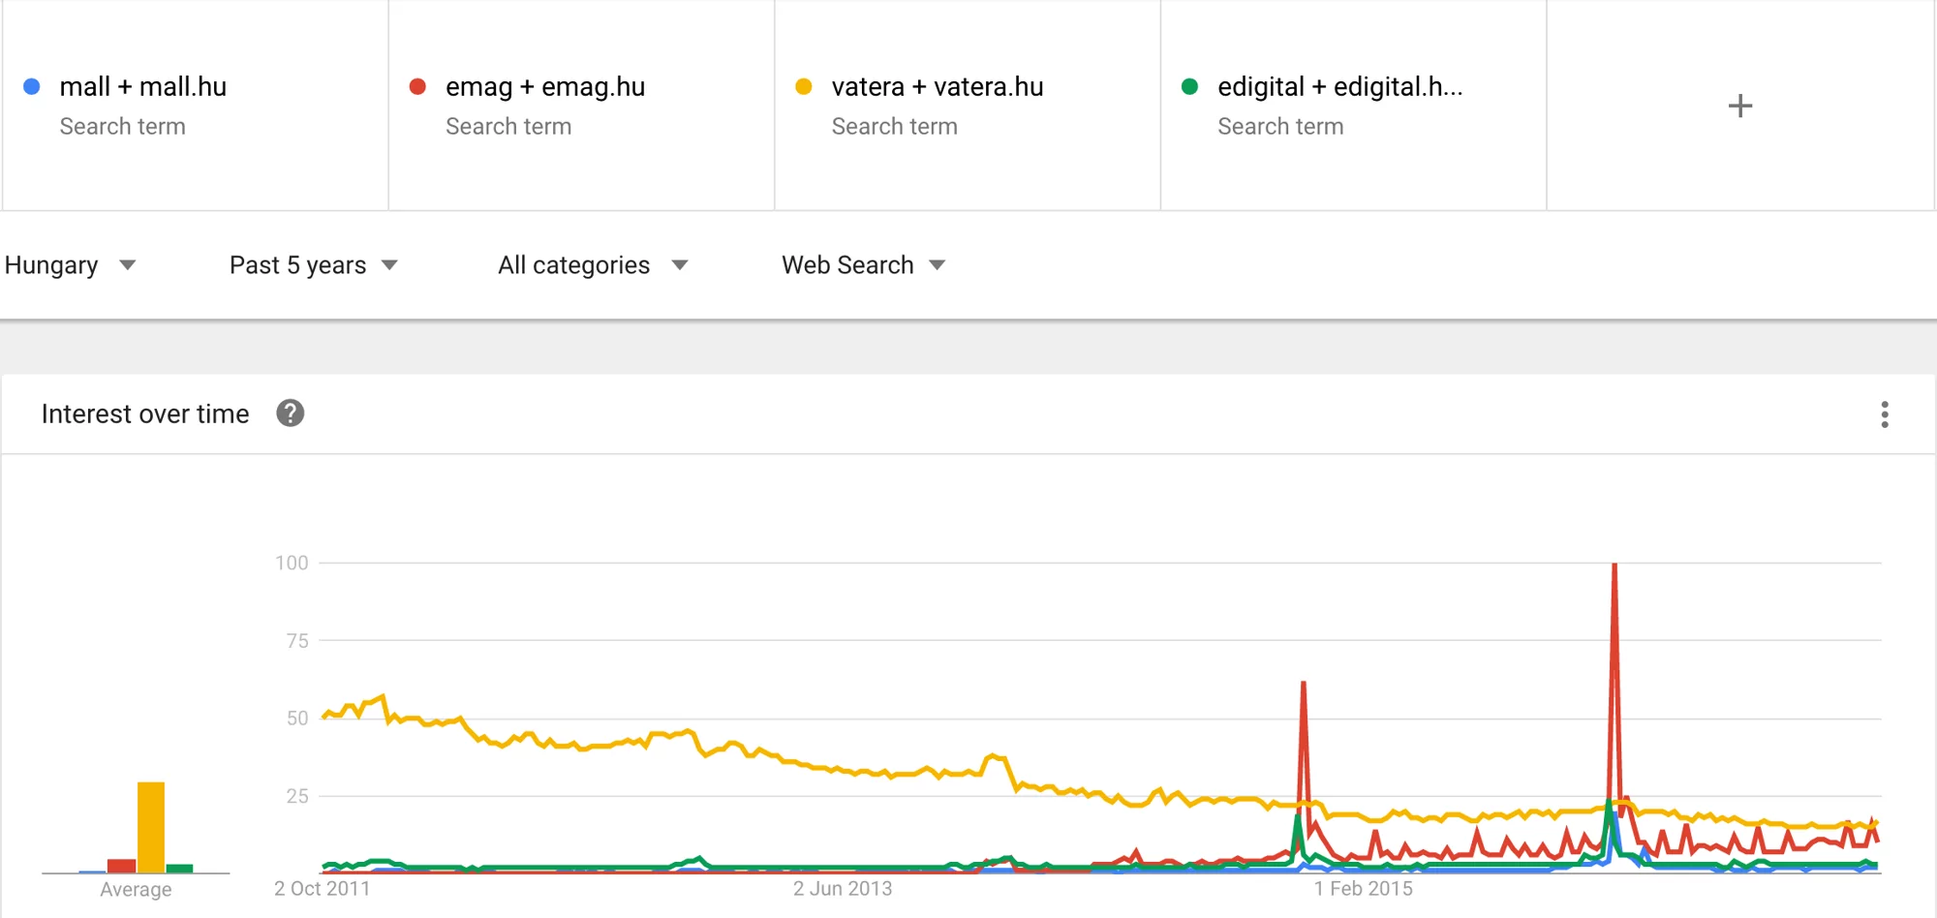1937x918 pixels.
Task: Expand the All categories dropdown
Action: [x=592, y=265]
